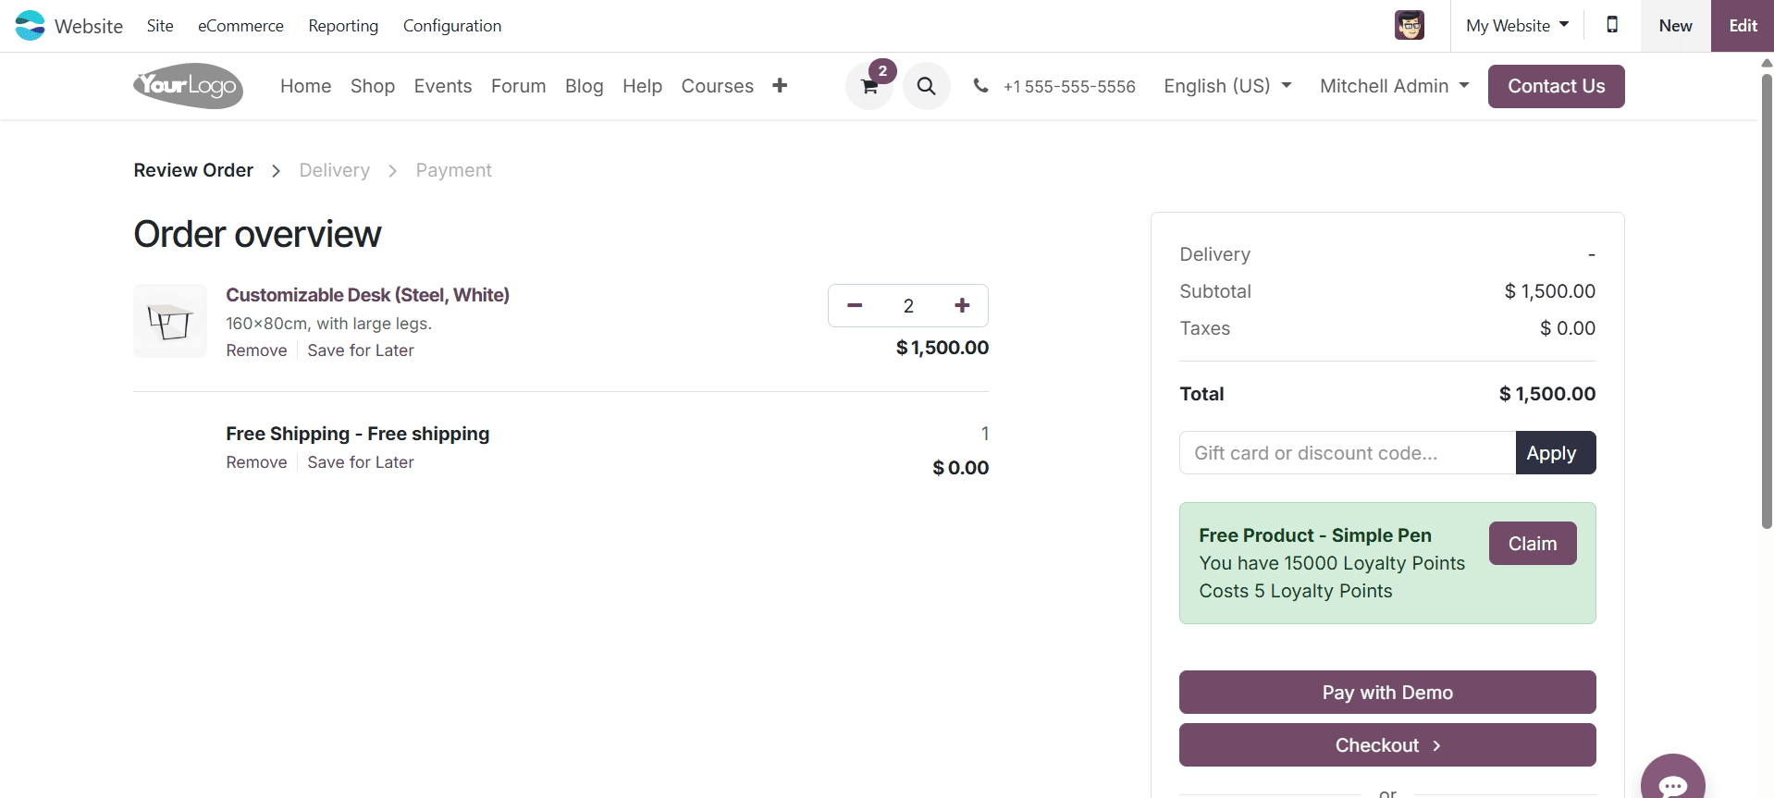Open the My Website selector dropdown
Screen dimensions: 1774x798
1517,25
